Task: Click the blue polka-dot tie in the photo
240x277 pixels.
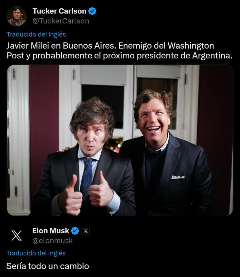Action: click(x=86, y=178)
